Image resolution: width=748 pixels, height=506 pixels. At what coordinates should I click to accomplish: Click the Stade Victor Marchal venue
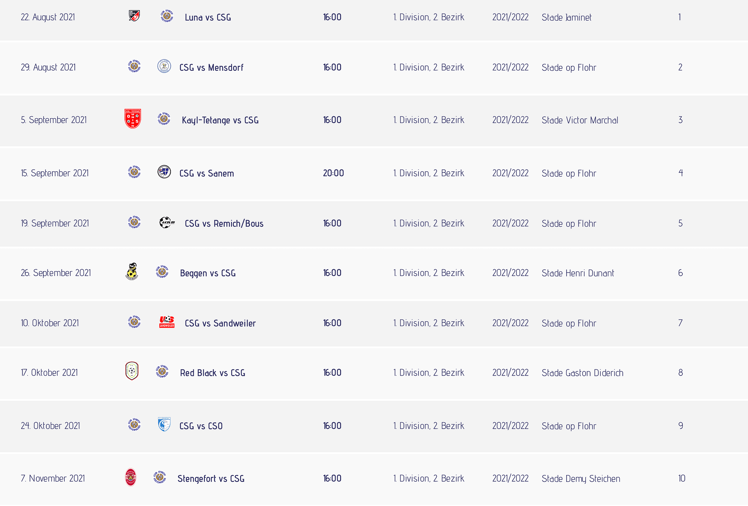click(580, 120)
